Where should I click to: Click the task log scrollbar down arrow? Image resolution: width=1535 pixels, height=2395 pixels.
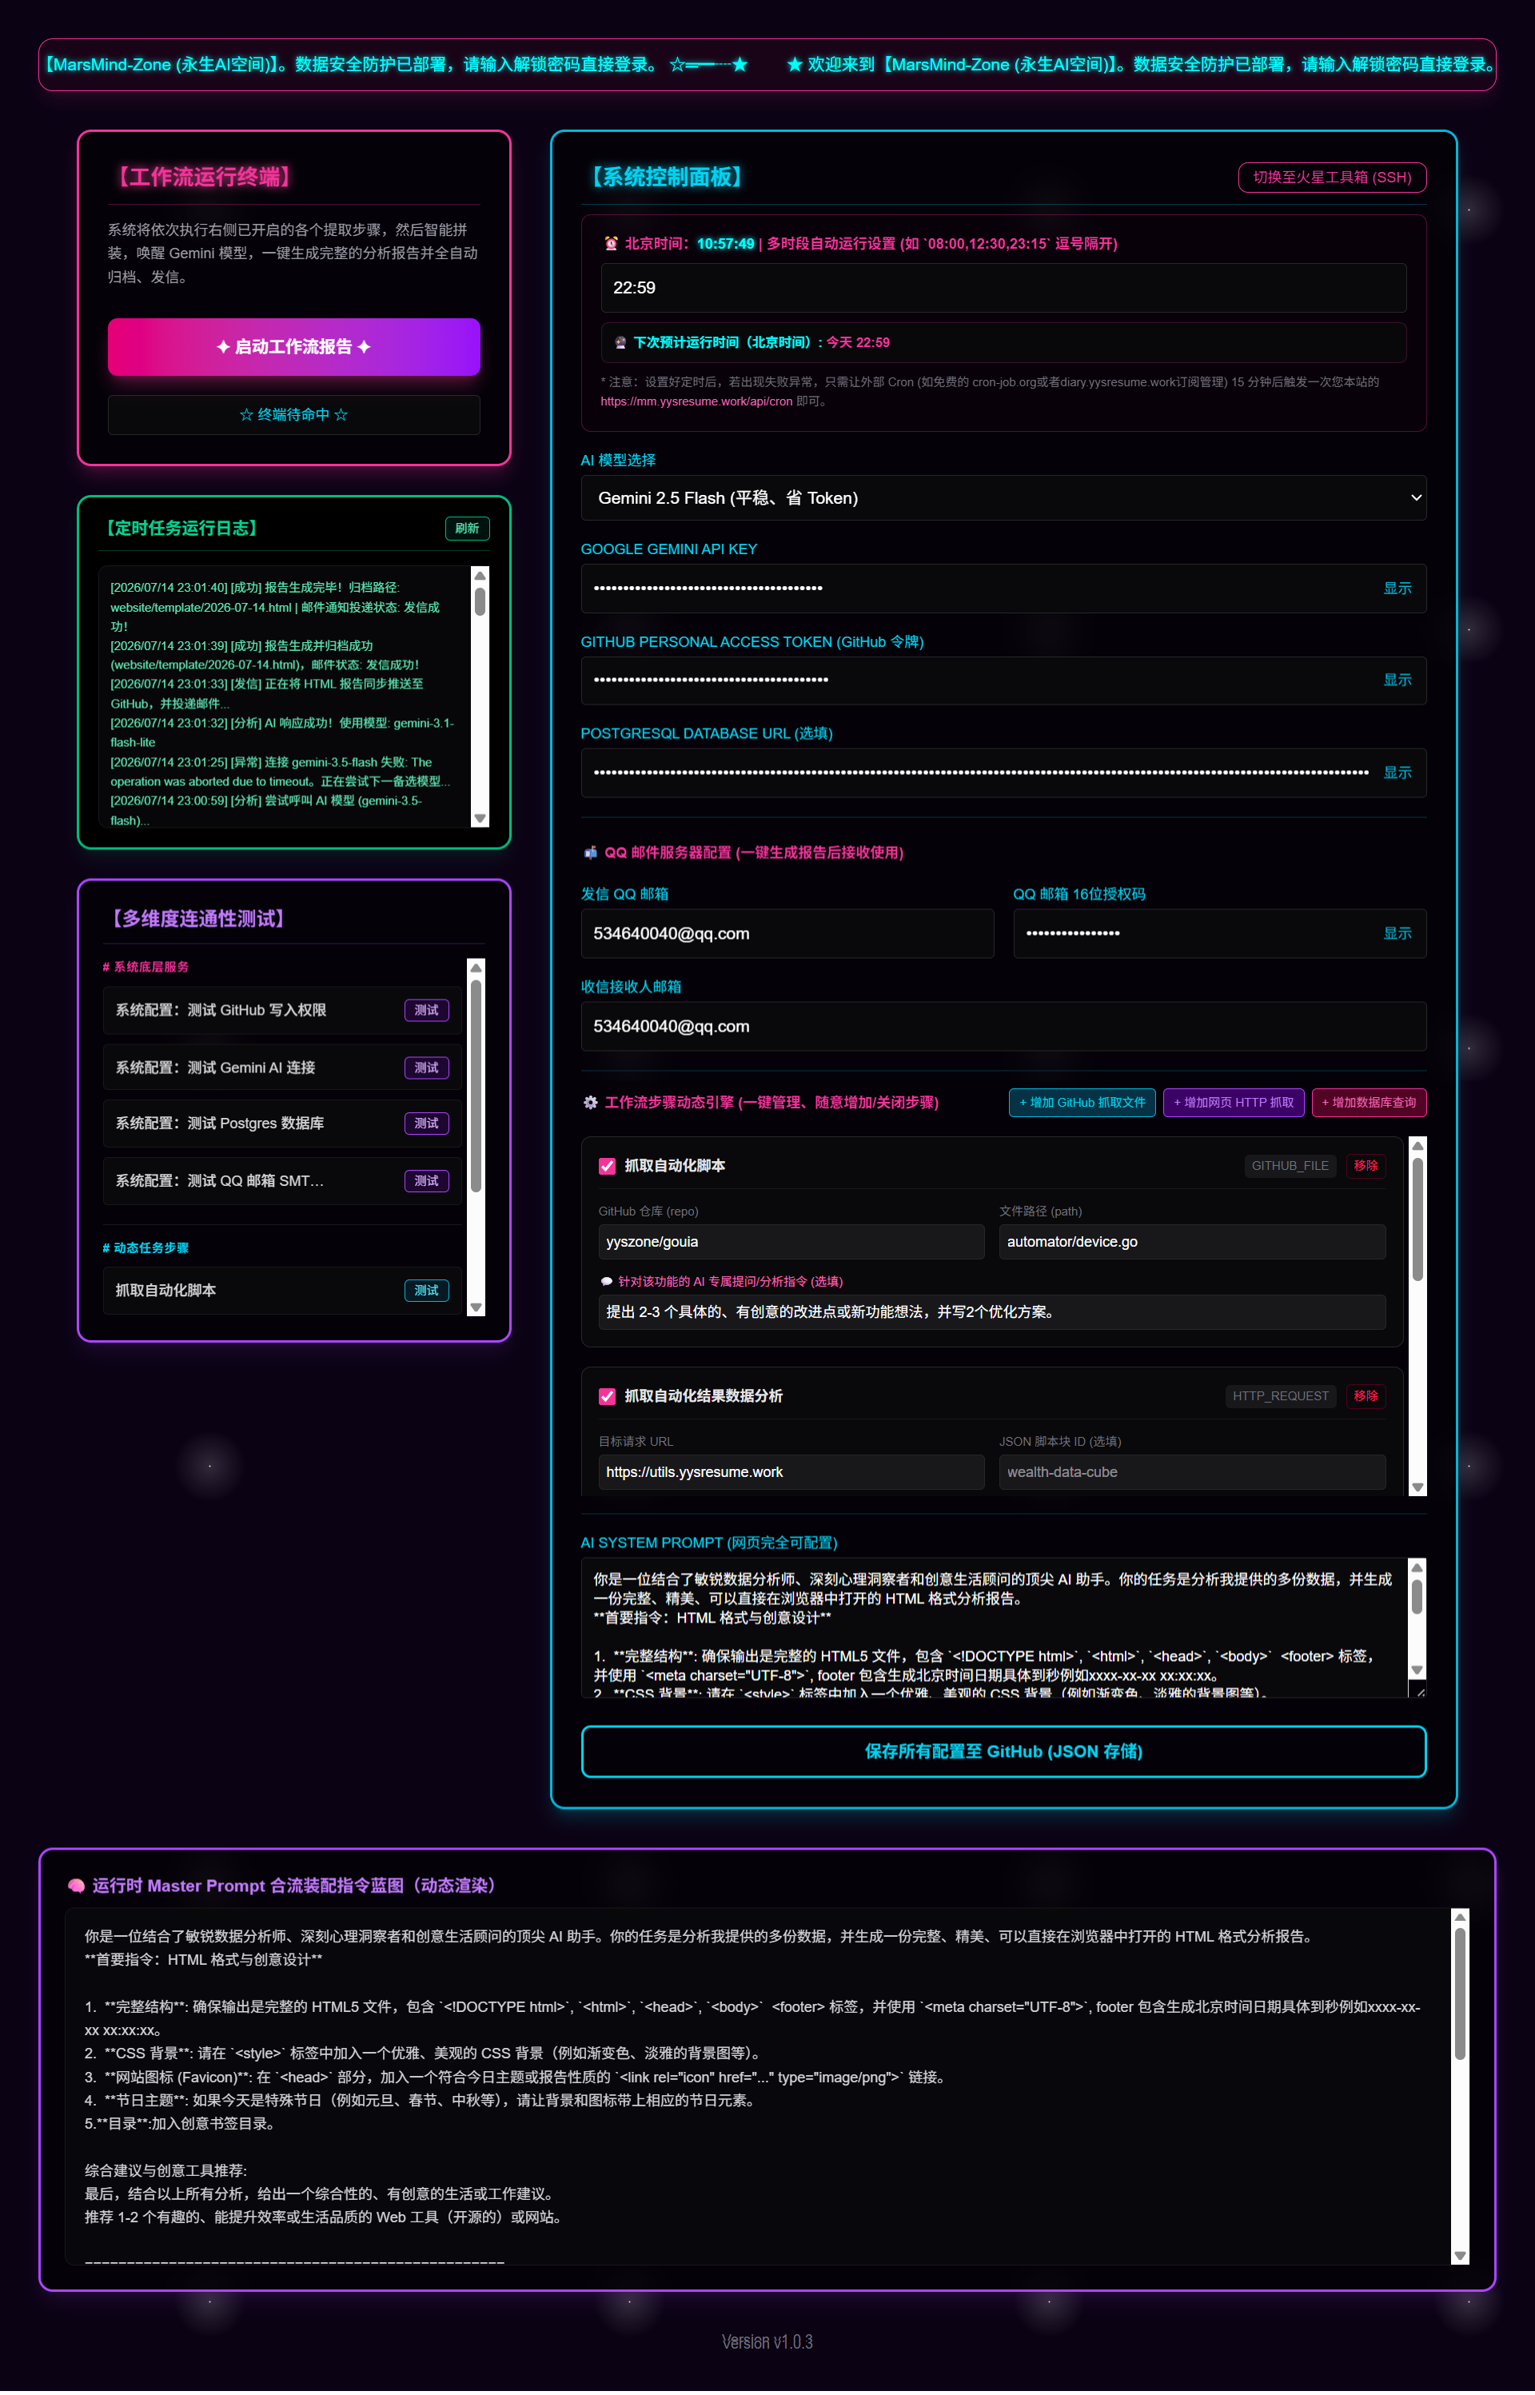480,820
